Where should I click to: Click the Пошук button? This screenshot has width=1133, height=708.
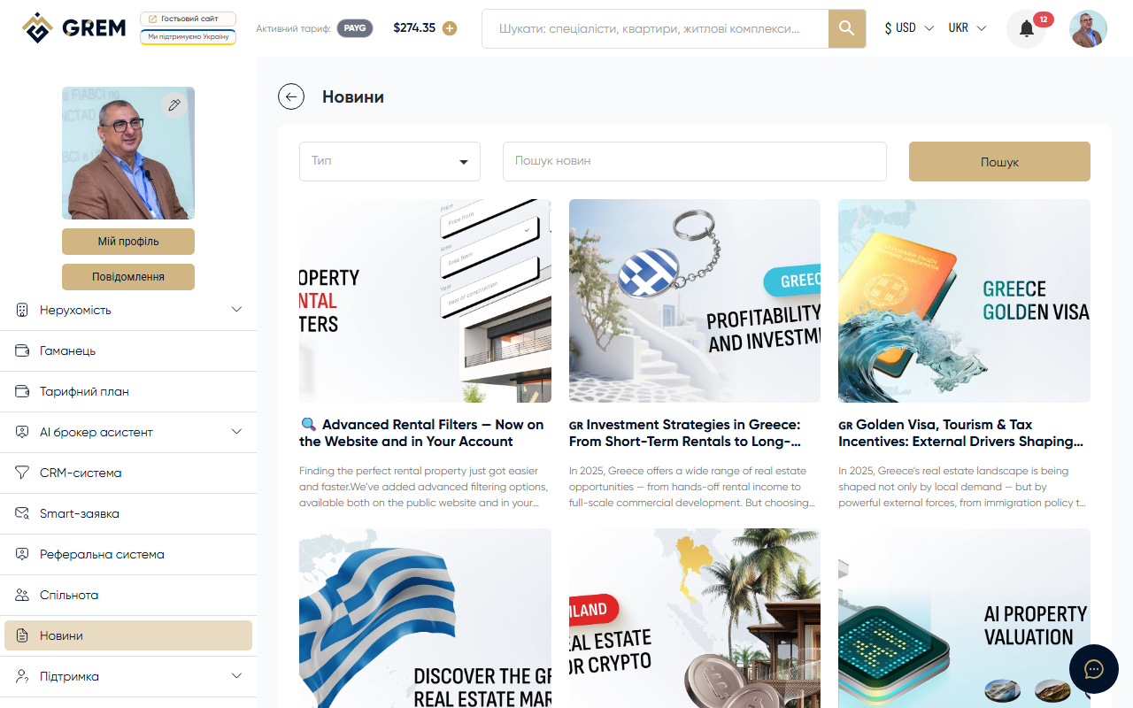point(999,161)
